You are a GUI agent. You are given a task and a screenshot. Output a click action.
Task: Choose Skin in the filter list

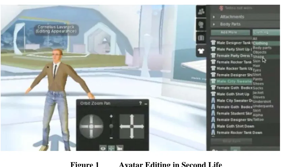[x=256, y=61]
